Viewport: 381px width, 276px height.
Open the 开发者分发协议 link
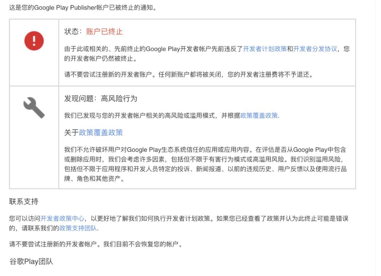315,49
